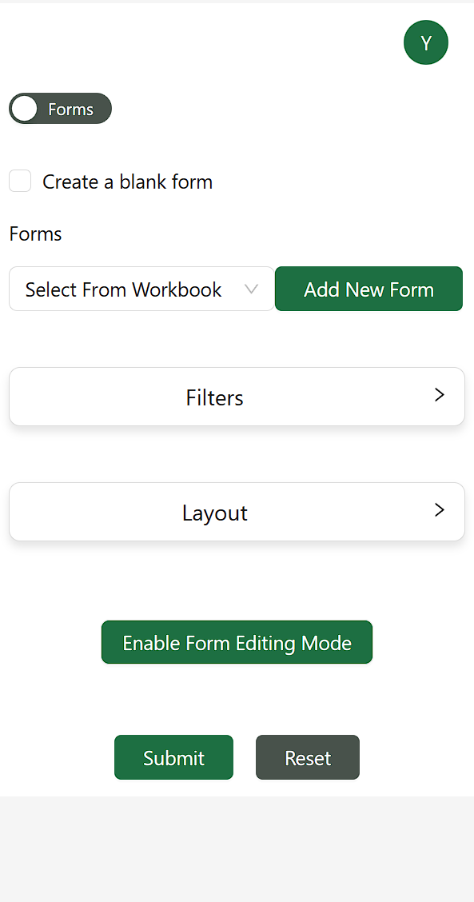Click the empty gray area below panel

click(237, 848)
